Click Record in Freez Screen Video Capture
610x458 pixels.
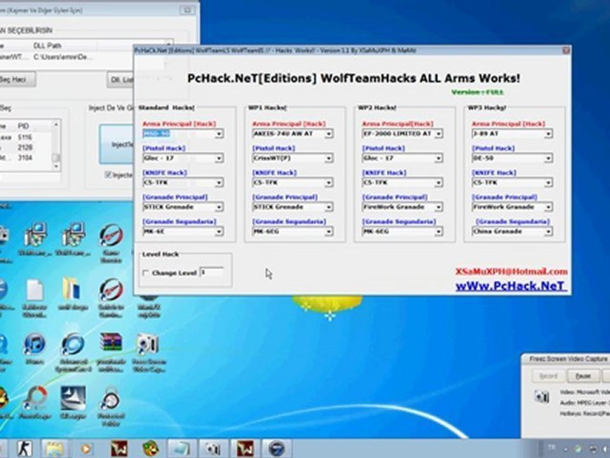tap(548, 376)
